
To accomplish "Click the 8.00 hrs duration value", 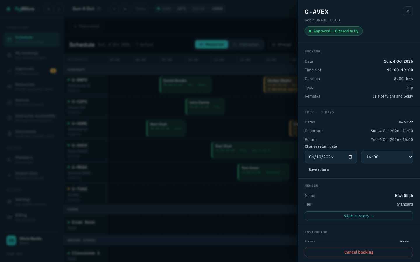I will (x=403, y=79).
